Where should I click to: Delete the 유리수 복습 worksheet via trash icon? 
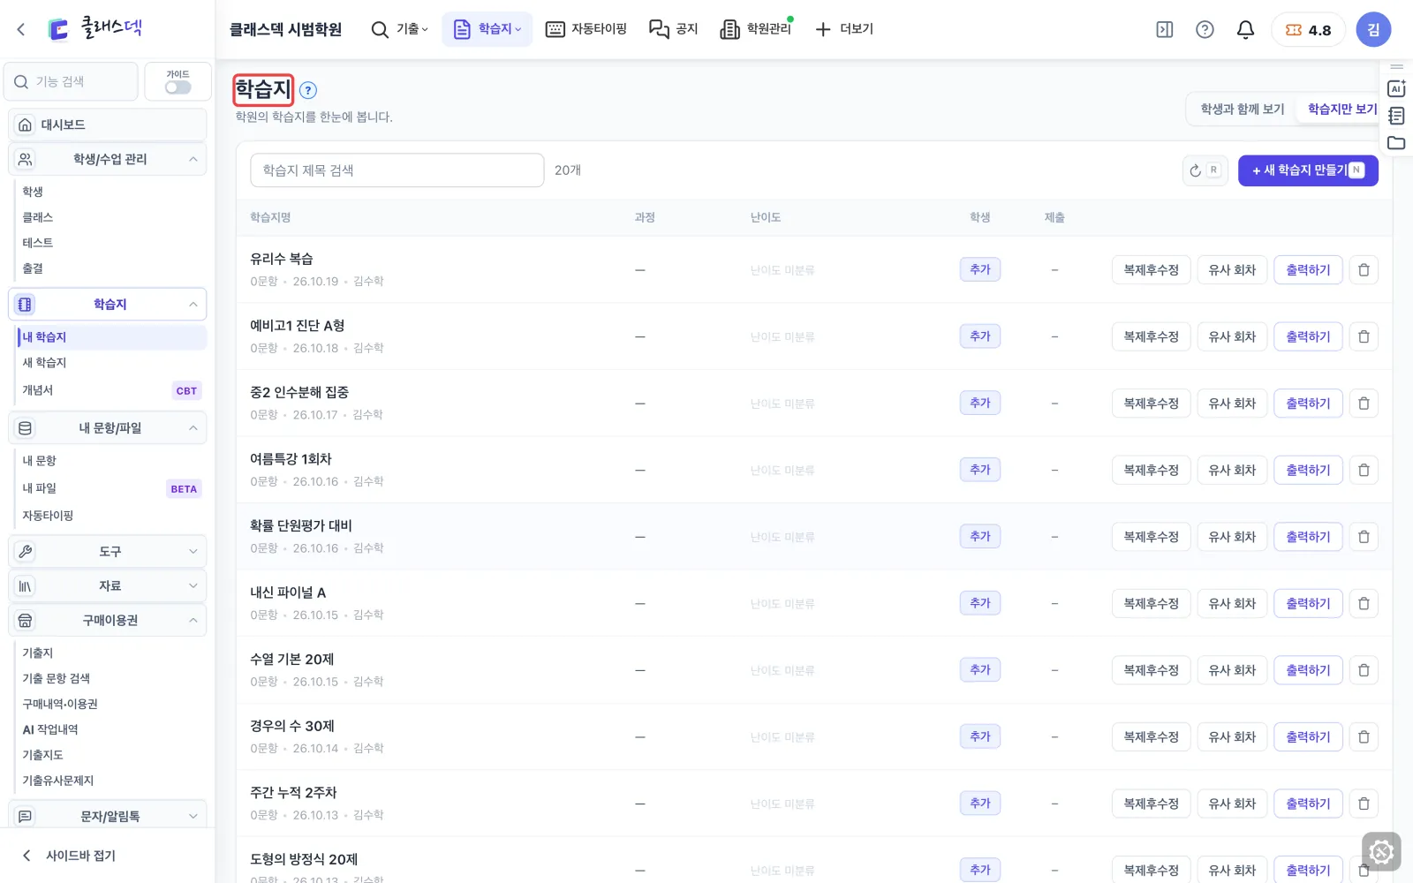click(x=1364, y=270)
